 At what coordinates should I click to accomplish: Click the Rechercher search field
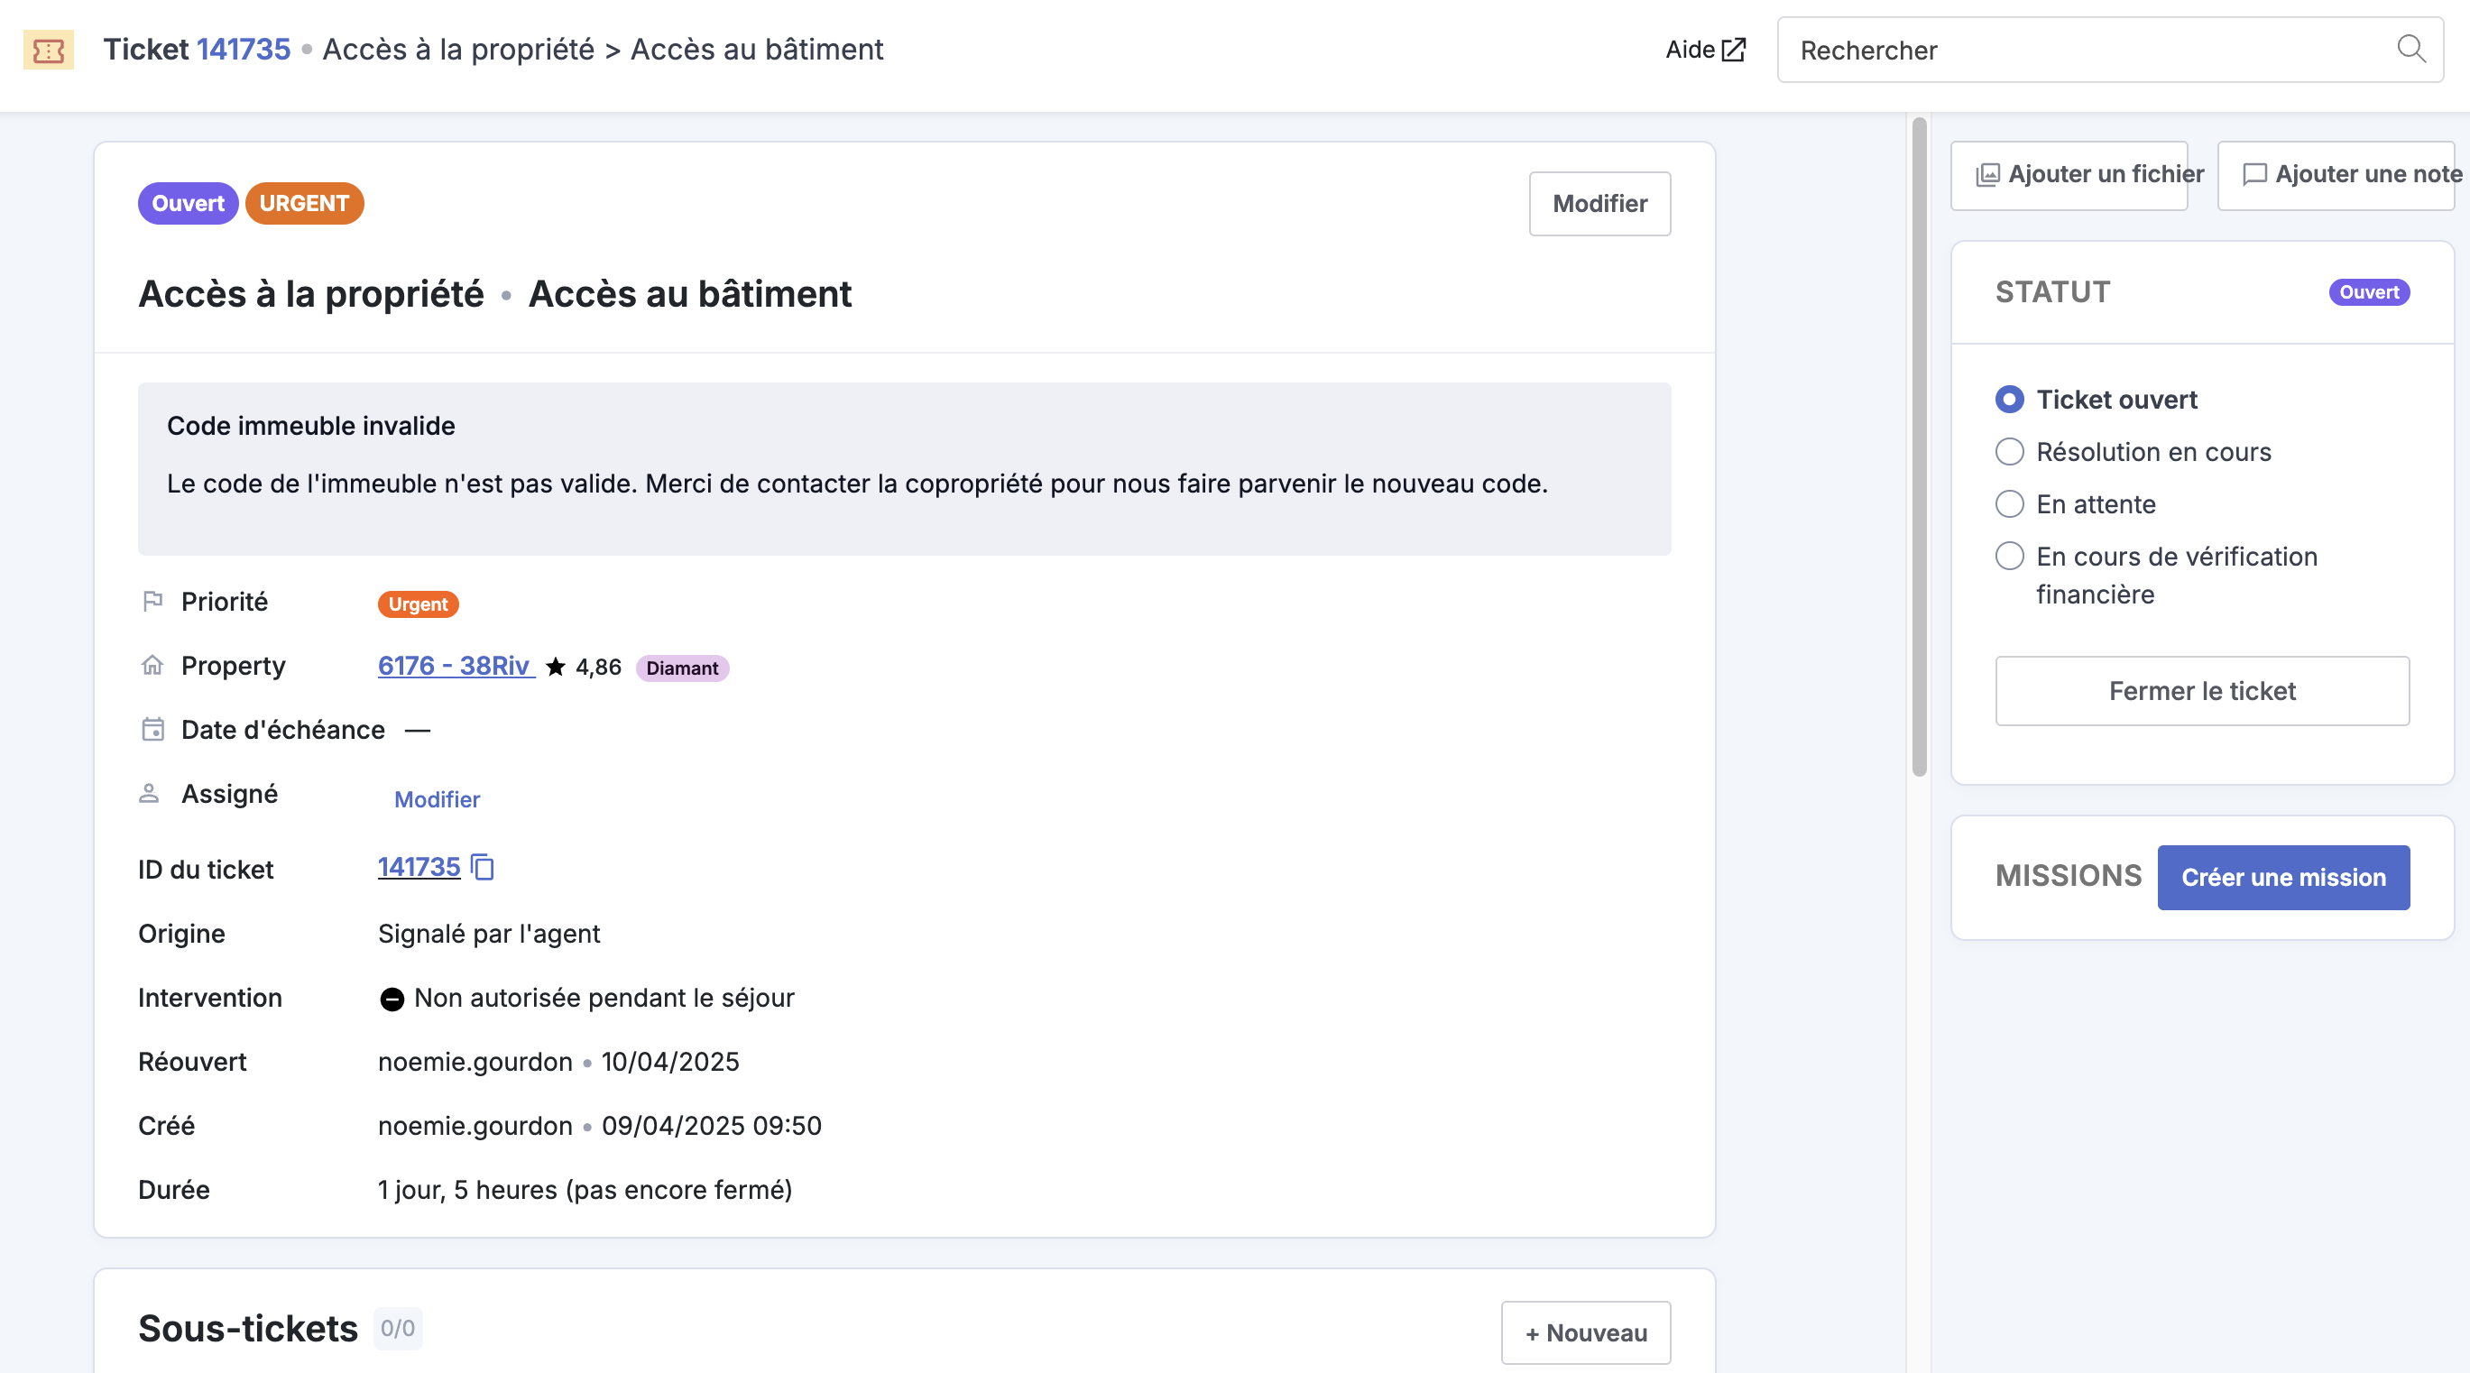[2109, 50]
